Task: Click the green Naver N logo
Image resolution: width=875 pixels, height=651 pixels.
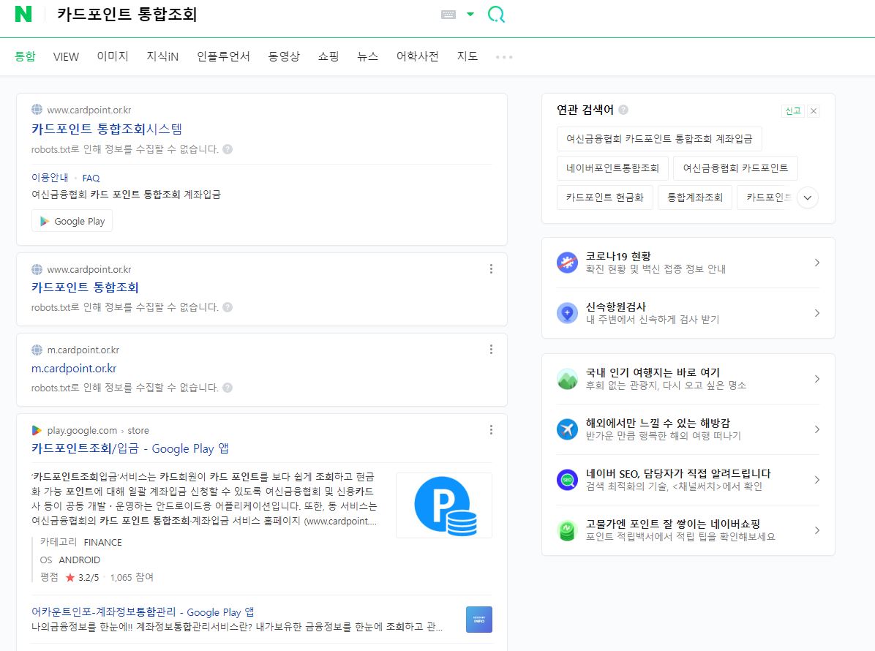Action: [23, 14]
